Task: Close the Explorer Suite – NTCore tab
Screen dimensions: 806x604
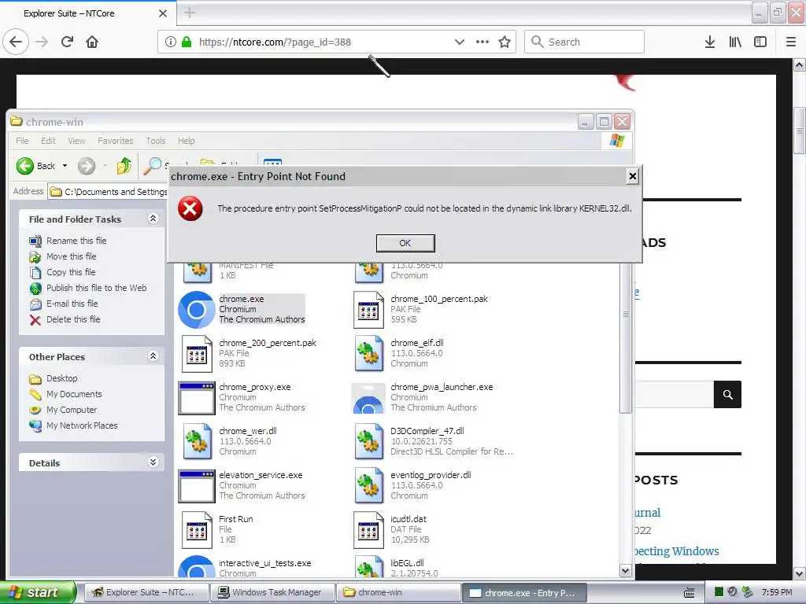Action: pos(162,13)
